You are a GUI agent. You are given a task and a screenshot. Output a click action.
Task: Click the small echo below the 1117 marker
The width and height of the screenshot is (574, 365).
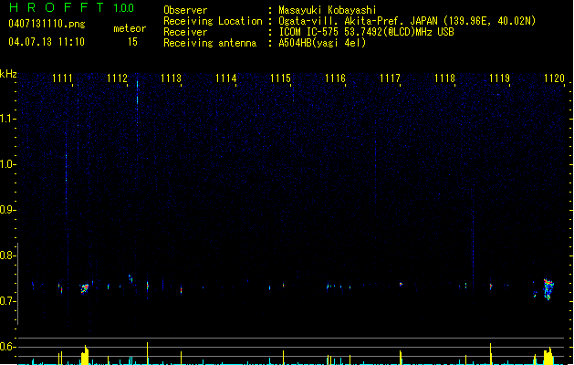[401, 284]
